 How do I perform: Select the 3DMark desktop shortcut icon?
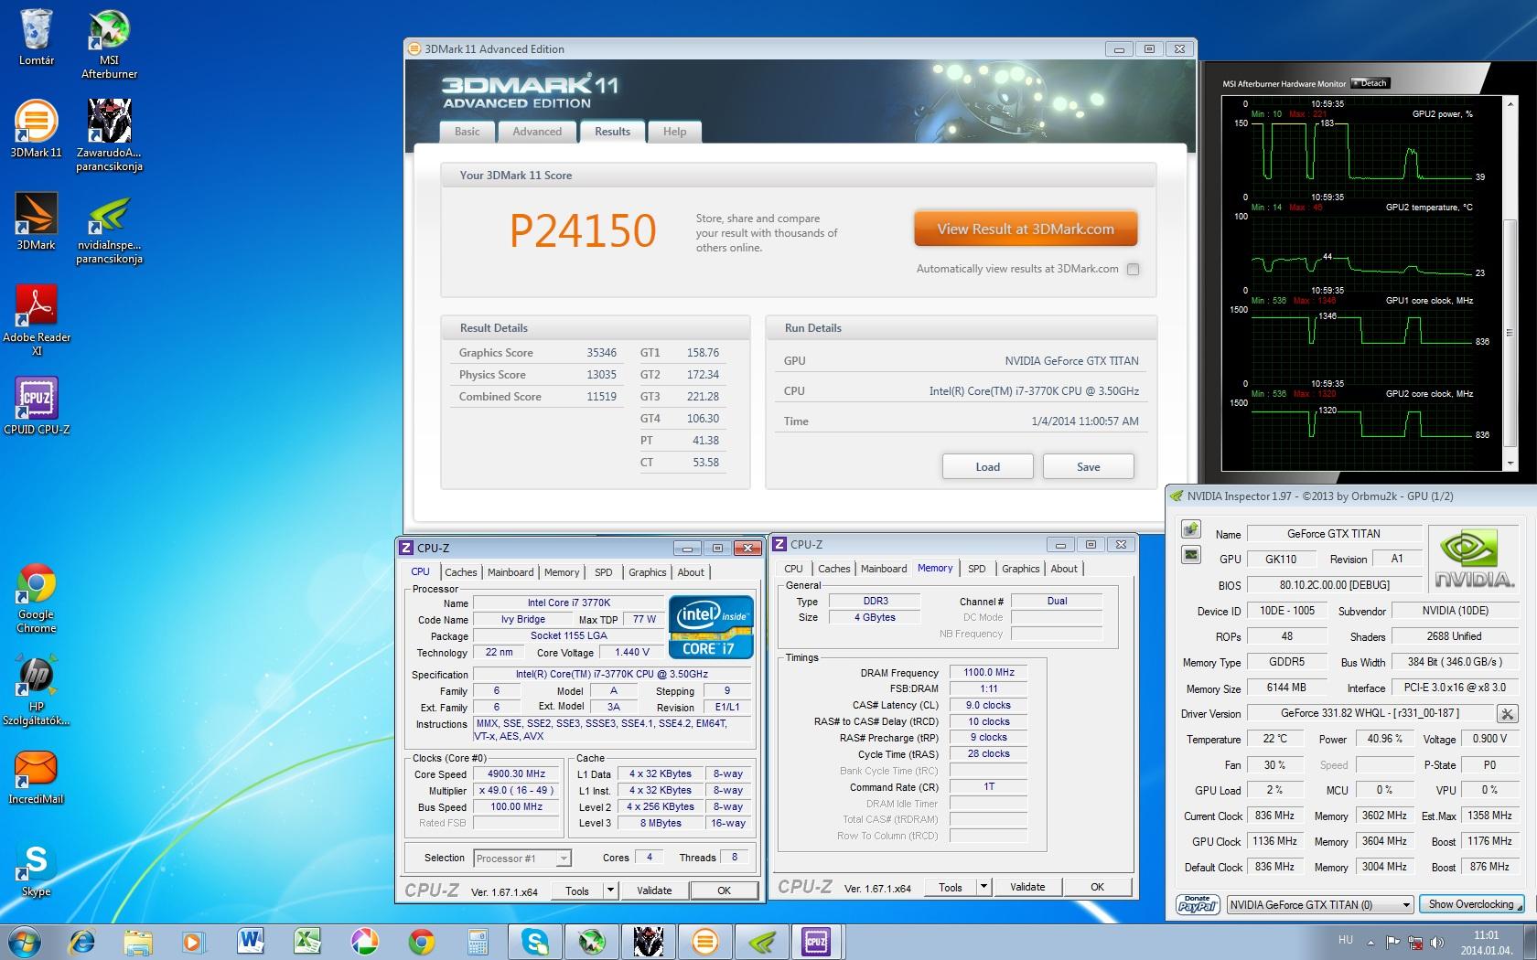pos(36,221)
